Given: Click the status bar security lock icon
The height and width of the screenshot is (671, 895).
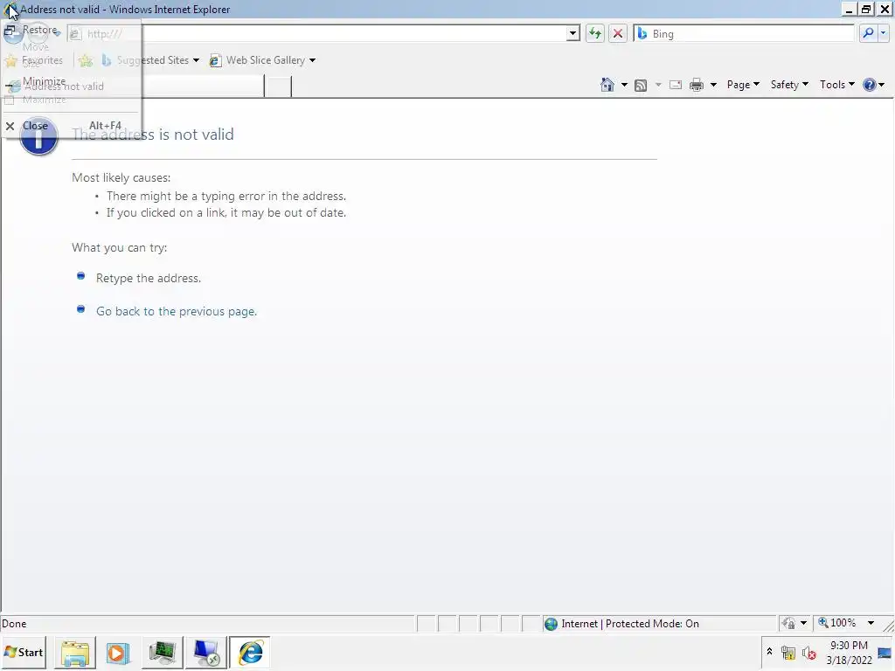Looking at the screenshot, I should 789,623.
